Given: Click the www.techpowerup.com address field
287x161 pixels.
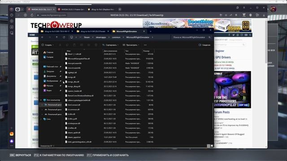Looking at the screenshot, I should click(53, 15).
